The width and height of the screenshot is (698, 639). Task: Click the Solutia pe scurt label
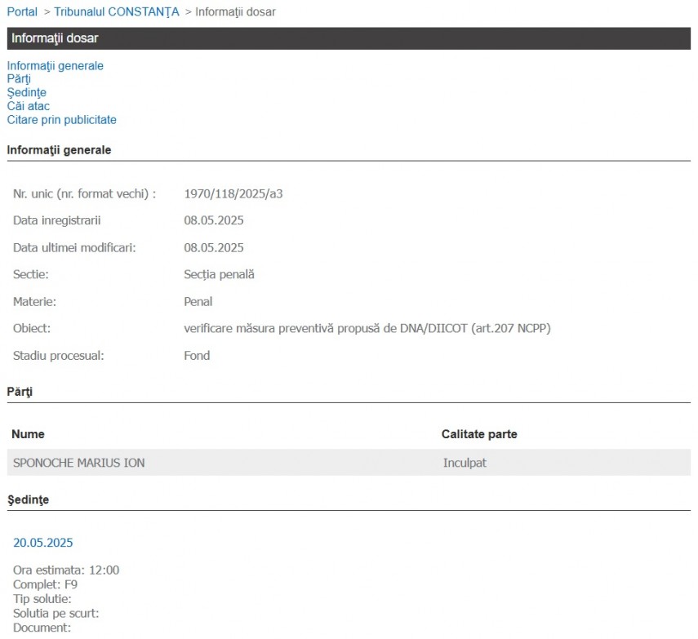(56, 613)
